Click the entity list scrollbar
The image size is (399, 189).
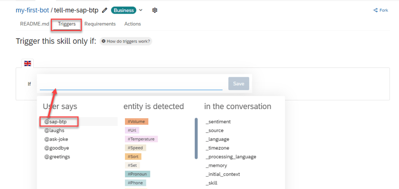(196, 138)
